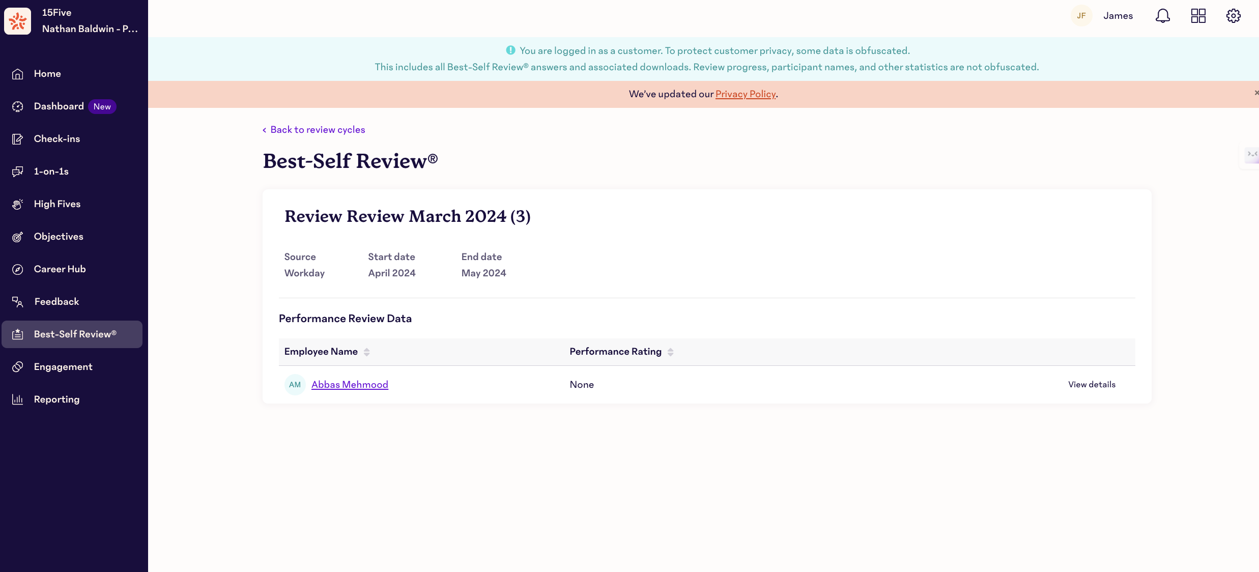Screen dimensions: 1259x572
Task: Open Reporting menu item
Action: (x=56, y=399)
